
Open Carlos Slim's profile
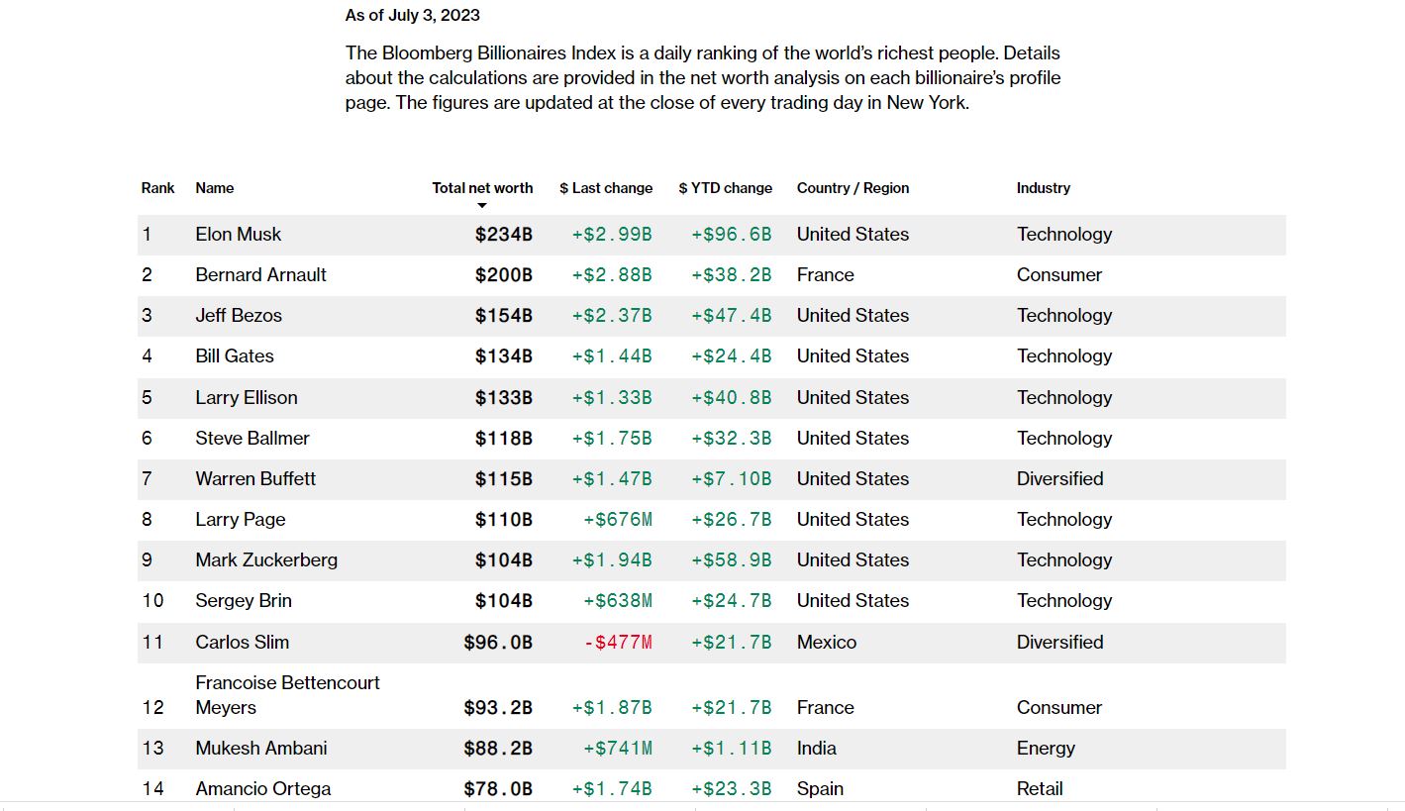[243, 643]
